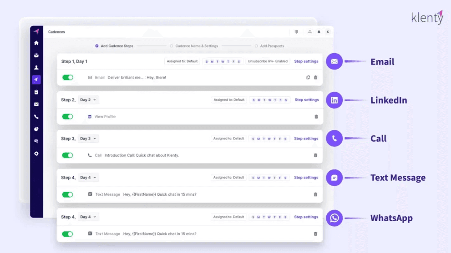This screenshot has height=253, width=451.
Task: Open the Home icon in sidebar
Action: [36, 43]
